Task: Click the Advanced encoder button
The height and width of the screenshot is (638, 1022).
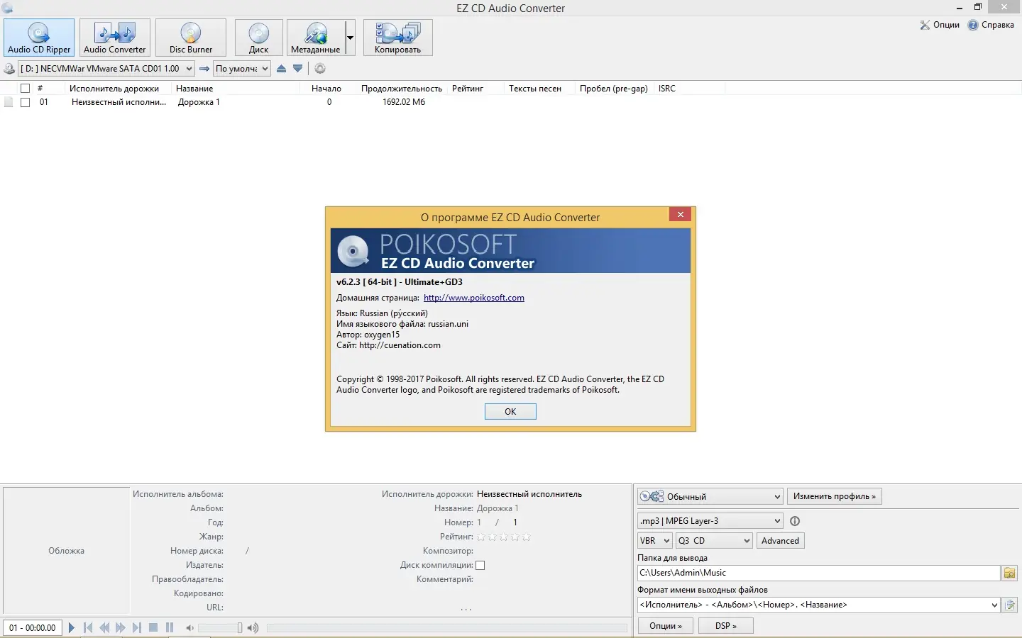Action: coord(780,541)
